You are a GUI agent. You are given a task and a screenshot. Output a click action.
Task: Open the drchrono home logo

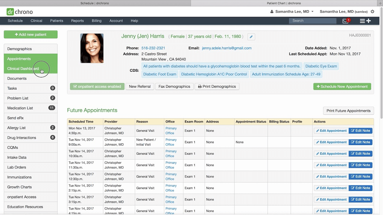pos(19,12)
